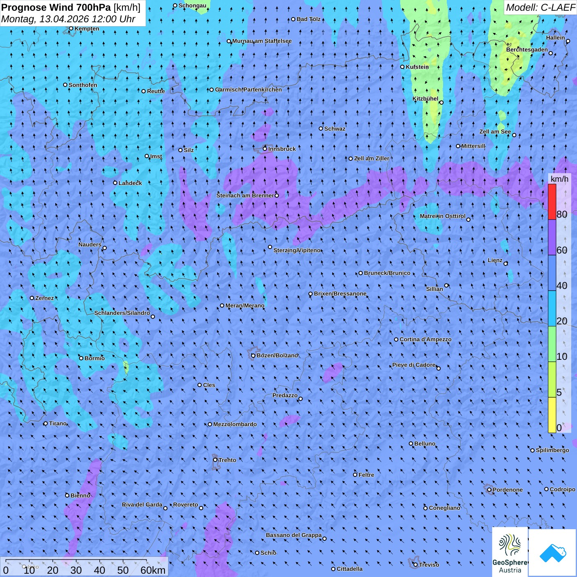This screenshot has width=577, height=577.
Task: Click the Steinach am Brenner label
Action: (x=245, y=195)
